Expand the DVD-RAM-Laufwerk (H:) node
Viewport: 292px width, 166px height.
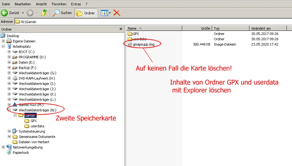coord(9,78)
